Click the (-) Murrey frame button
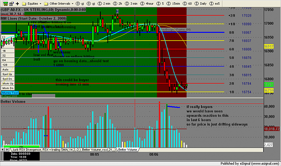The image size is (281, 166). [8, 37]
